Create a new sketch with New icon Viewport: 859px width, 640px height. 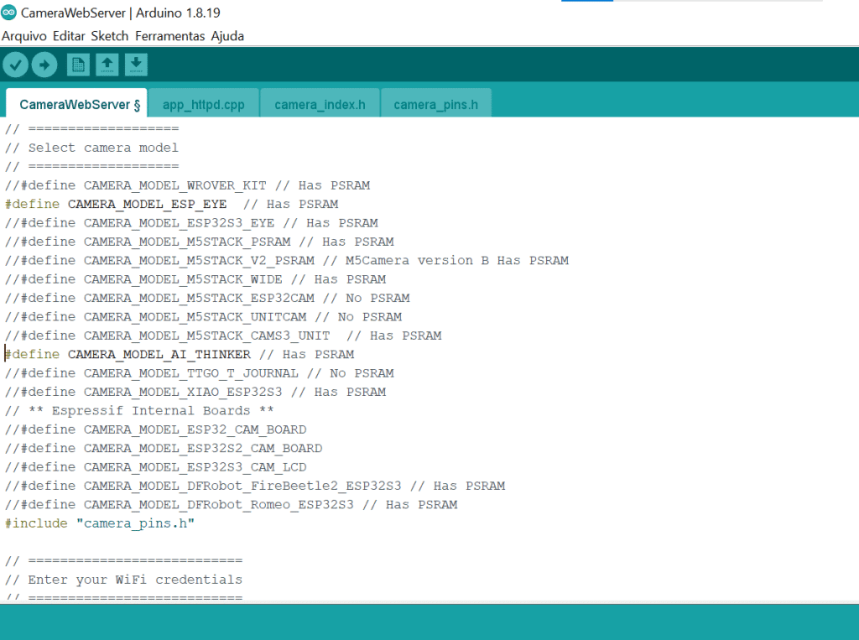point(78,65)
